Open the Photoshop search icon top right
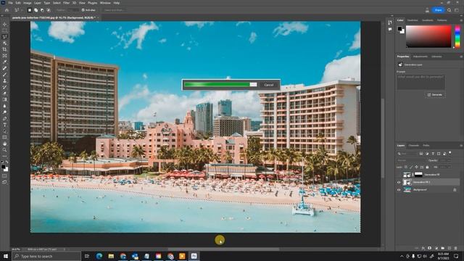 point(449,10)
